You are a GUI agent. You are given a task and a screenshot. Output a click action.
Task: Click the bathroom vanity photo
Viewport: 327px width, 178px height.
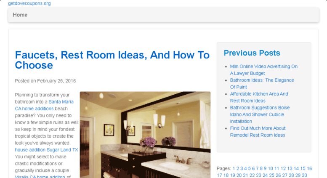[x=145, y=135]
